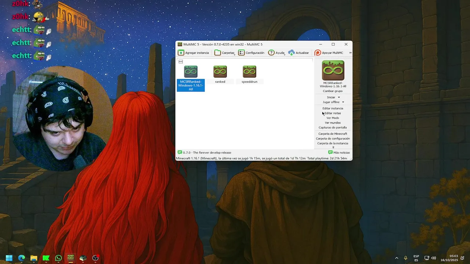Open the Ayuda help dropdown
Image resolution: width=470 pixels, height=264 pixels.
[x=276, y=53]
